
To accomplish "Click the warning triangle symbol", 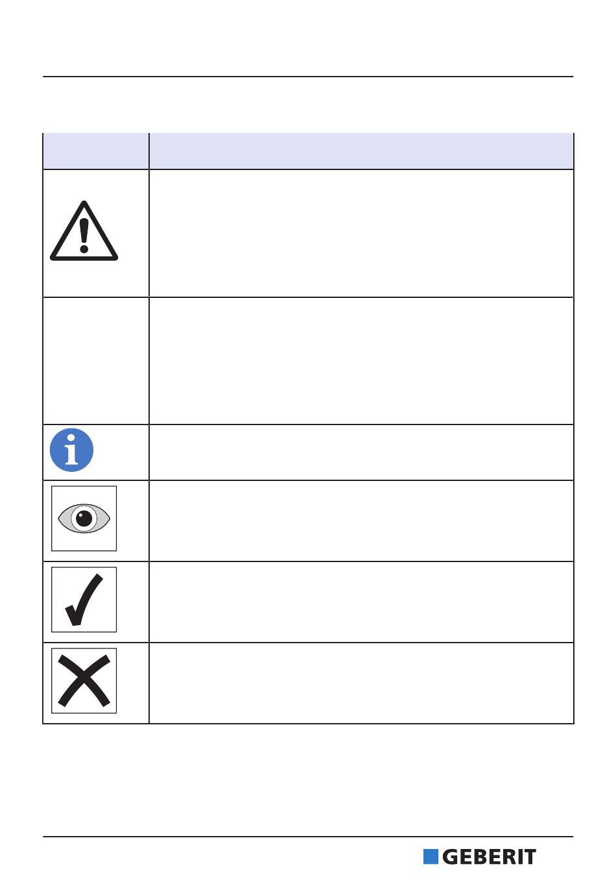I will click(84, 232).
